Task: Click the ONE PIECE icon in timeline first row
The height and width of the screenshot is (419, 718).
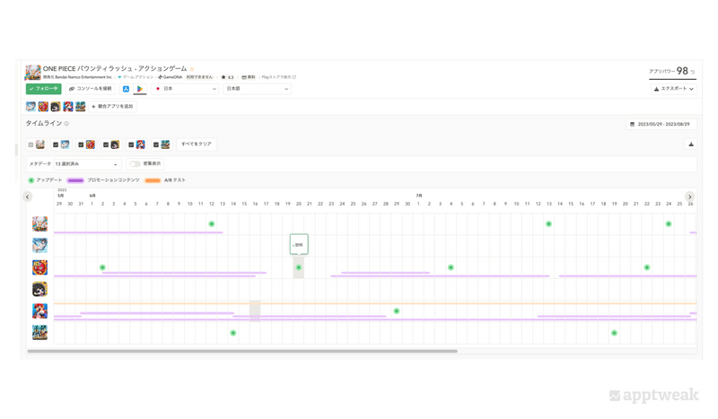Action: [39, 224]
